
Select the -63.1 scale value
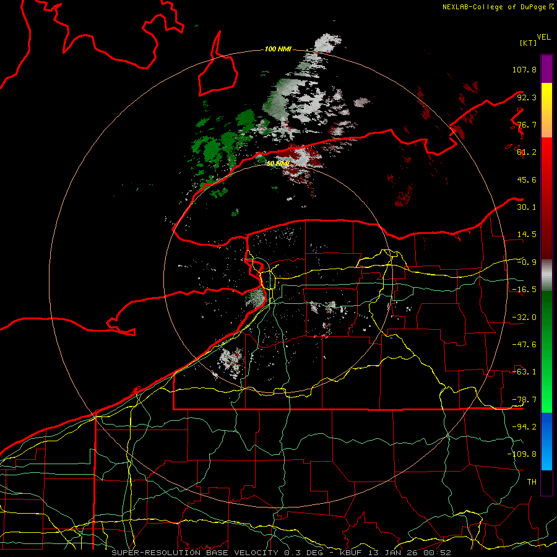point(524,372)
